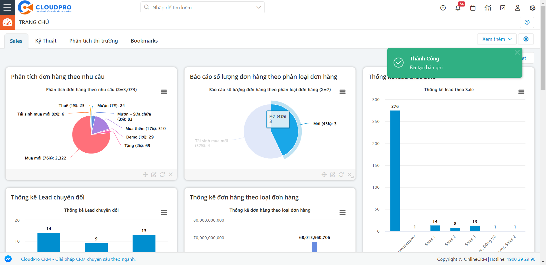
Task: Click the 68,015,960,706 order bar
Action: [315, 247]
